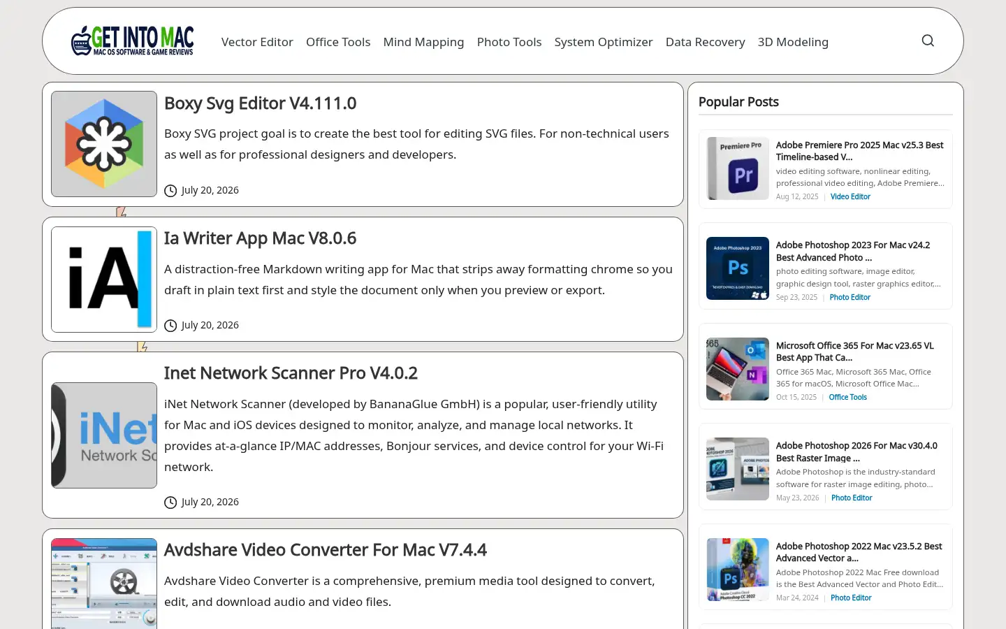
Task: Click May 23, 2026 date on Photoshop 2026 post
Action: (x=798, y=498)
